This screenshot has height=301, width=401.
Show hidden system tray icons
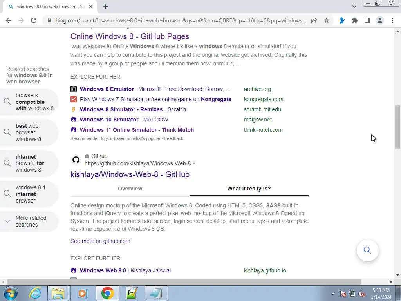pos(333,294)
